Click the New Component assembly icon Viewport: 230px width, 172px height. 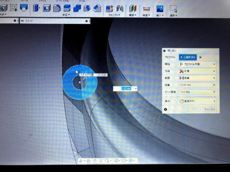109,8
